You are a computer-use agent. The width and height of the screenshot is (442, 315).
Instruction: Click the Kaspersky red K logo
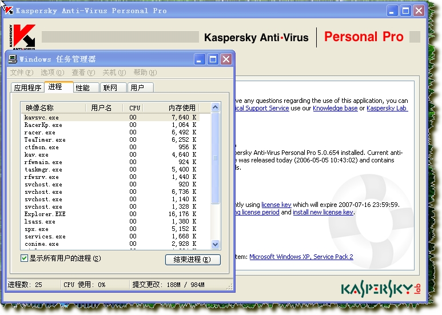pos(22,37)
